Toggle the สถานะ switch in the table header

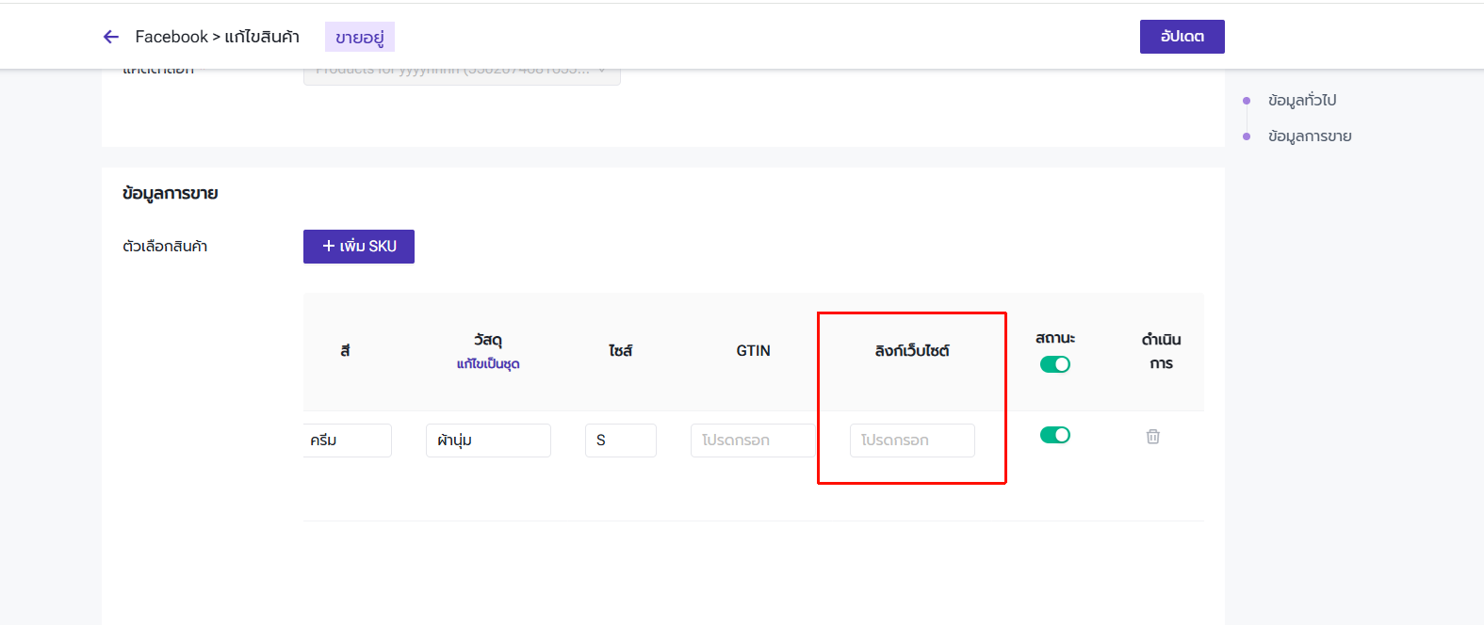pos(1054,364)
